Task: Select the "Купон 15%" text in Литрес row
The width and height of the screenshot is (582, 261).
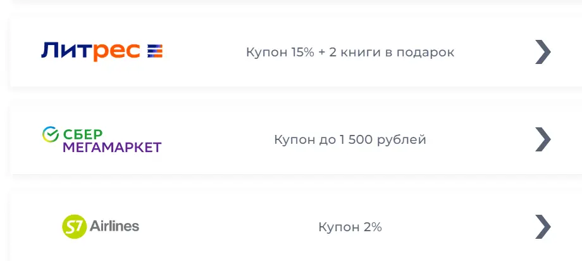Action: click(280, 53)
